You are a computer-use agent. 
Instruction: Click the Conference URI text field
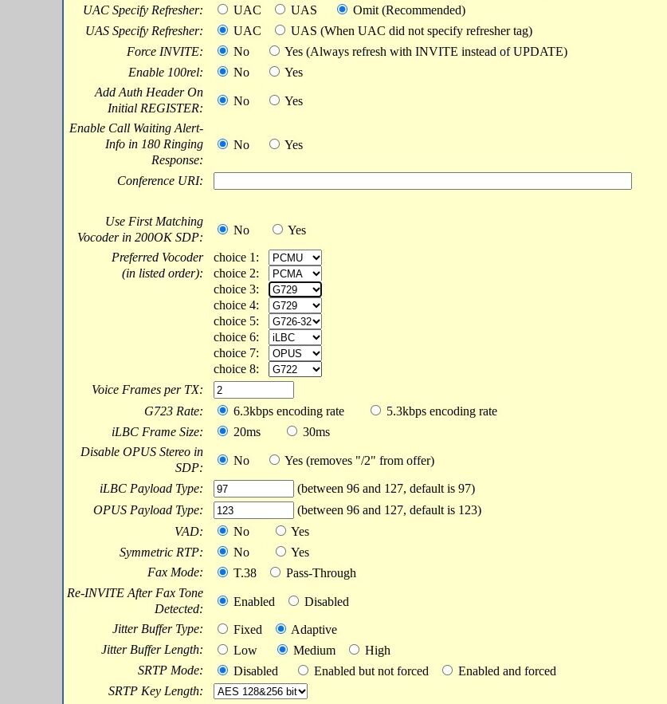tap(422, 181)
